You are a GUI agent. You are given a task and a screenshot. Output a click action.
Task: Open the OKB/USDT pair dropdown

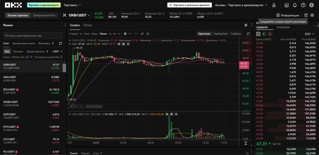click(77, 15)
